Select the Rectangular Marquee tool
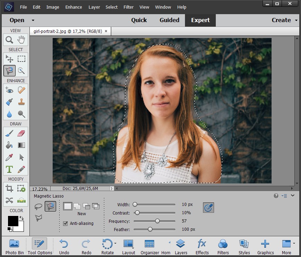 click(x=21, y=59)
